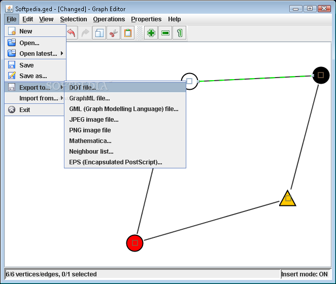
Task: Minimize the Graph Editor window
Action: pyautogui.click(x=296, y=9)
